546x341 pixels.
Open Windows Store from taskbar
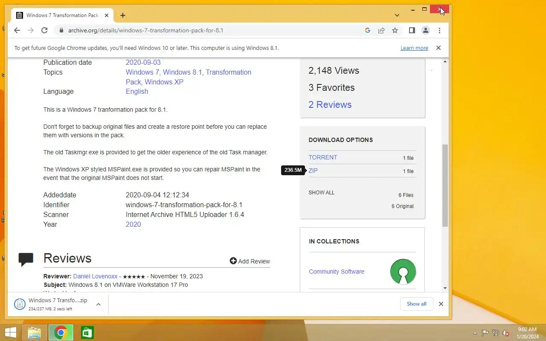87,332
